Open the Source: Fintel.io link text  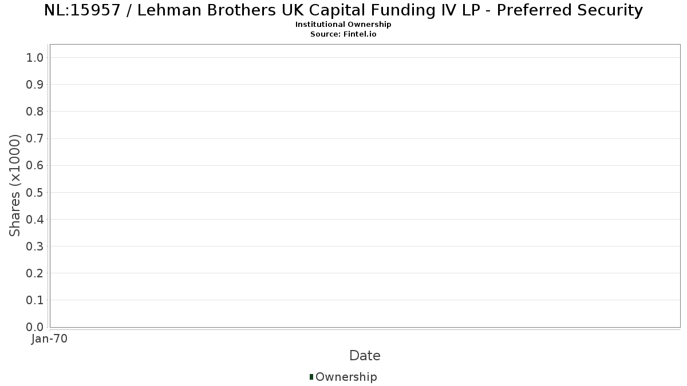(343, 34)
